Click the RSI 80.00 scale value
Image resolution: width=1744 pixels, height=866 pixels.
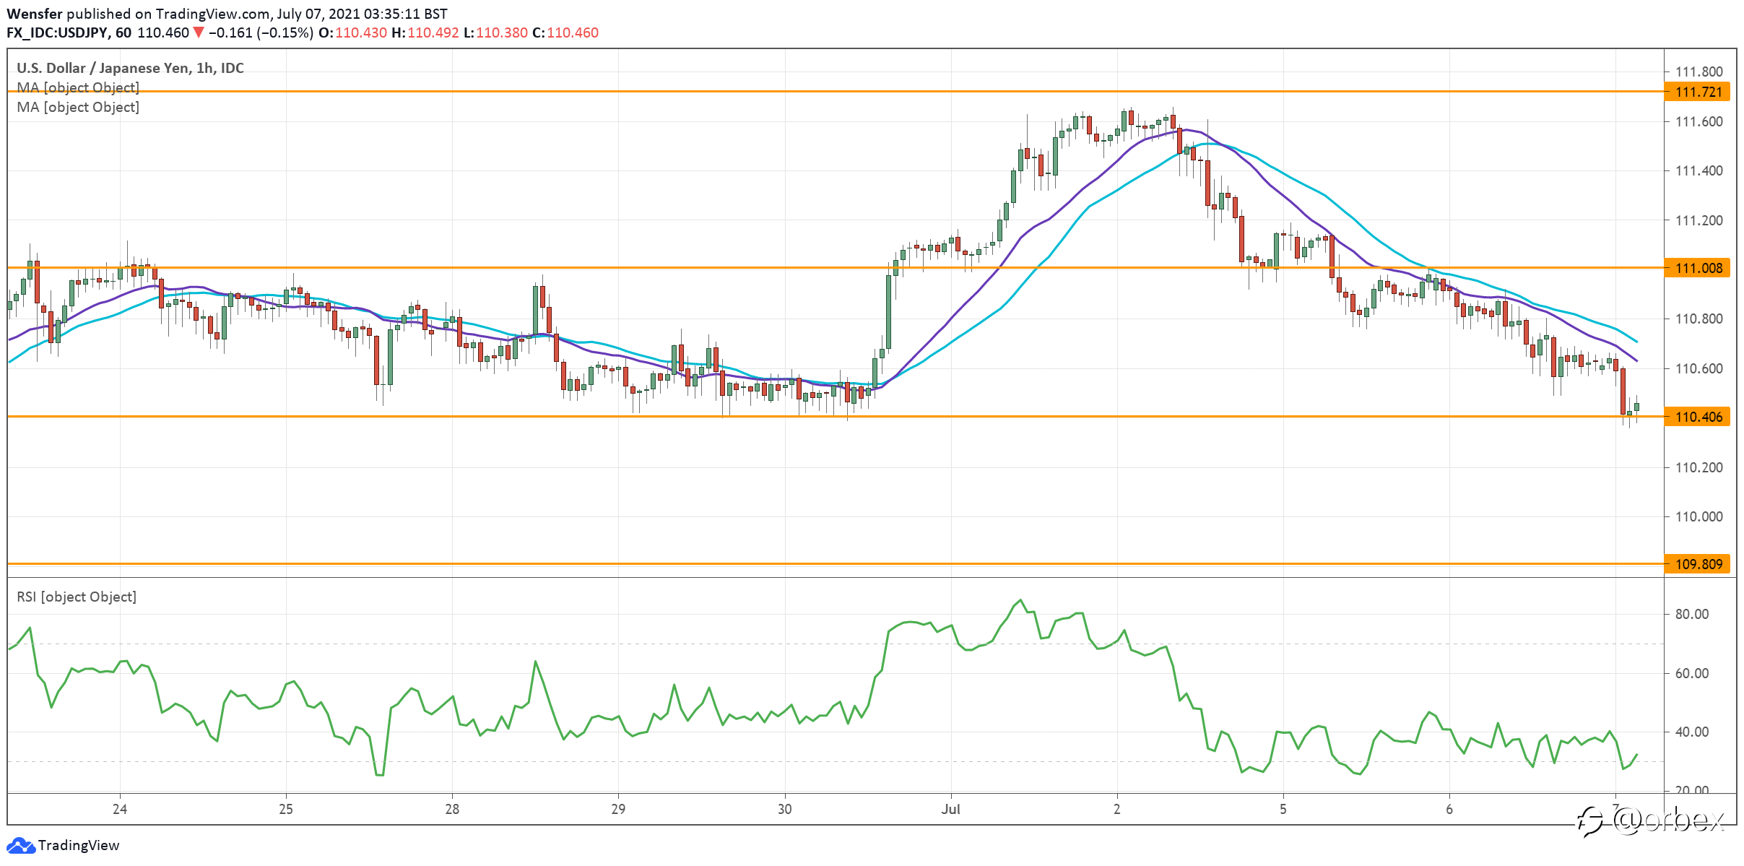[x=1692, y=614]
